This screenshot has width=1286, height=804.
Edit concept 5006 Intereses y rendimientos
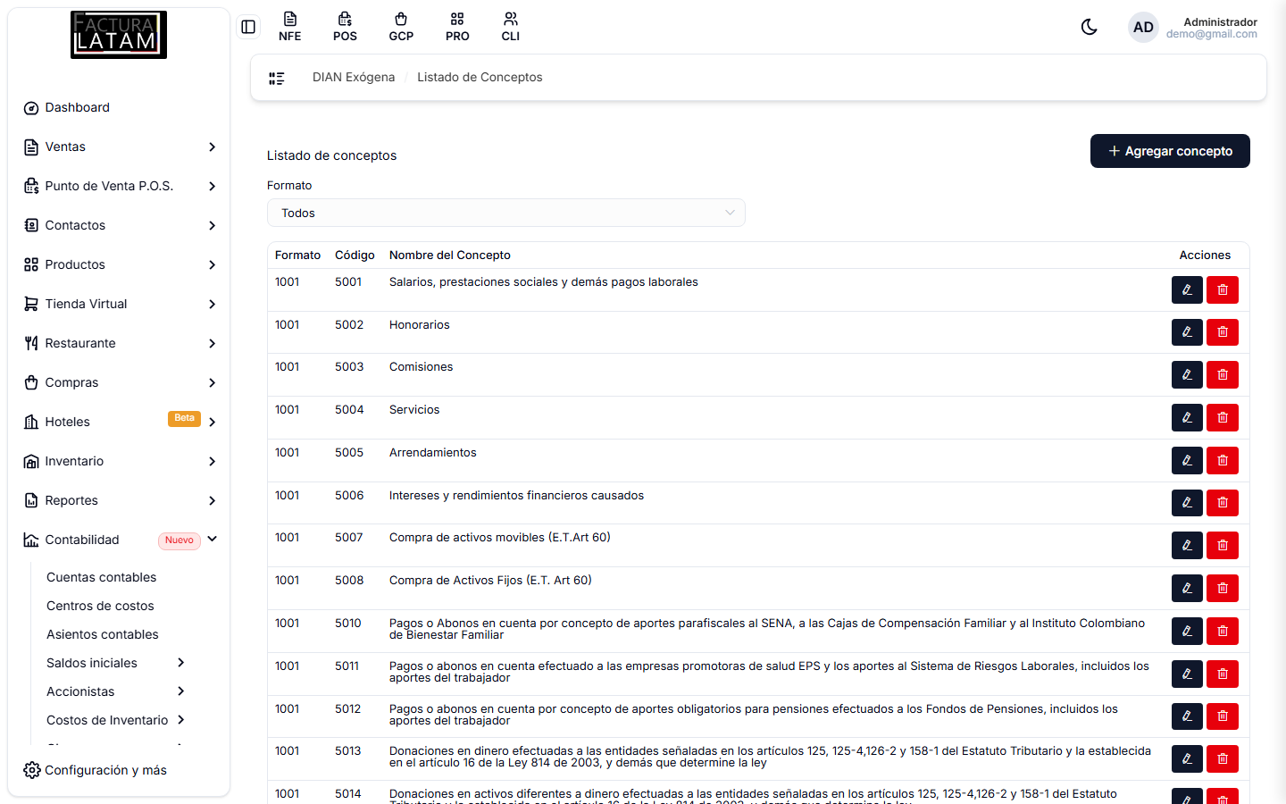pos(1187,503)
